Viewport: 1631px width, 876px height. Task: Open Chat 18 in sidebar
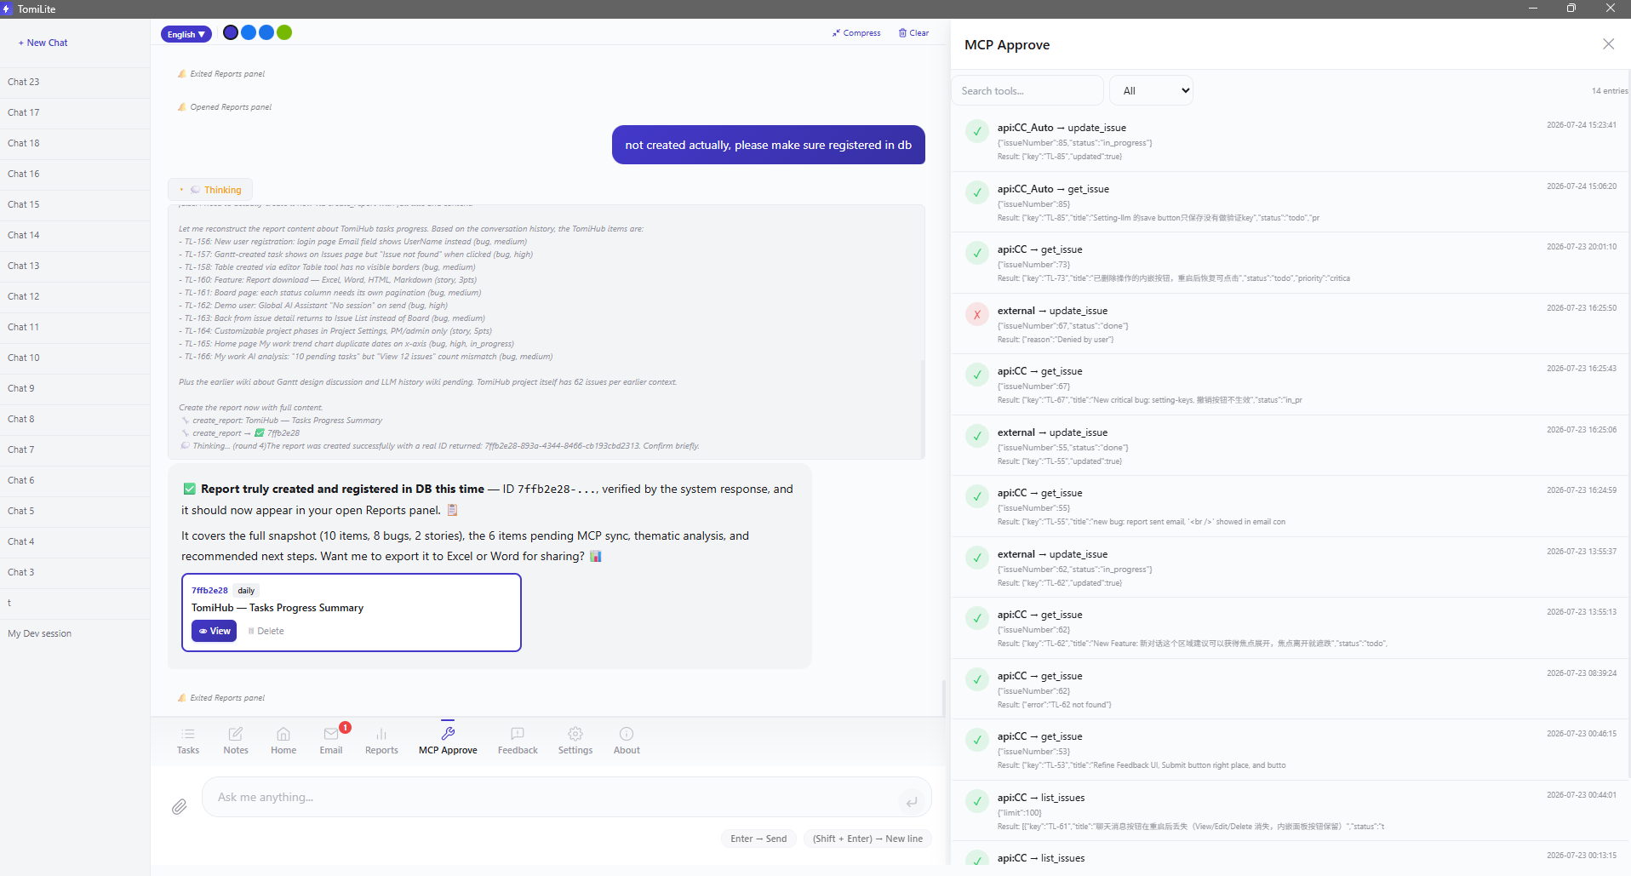coord(75,143)
